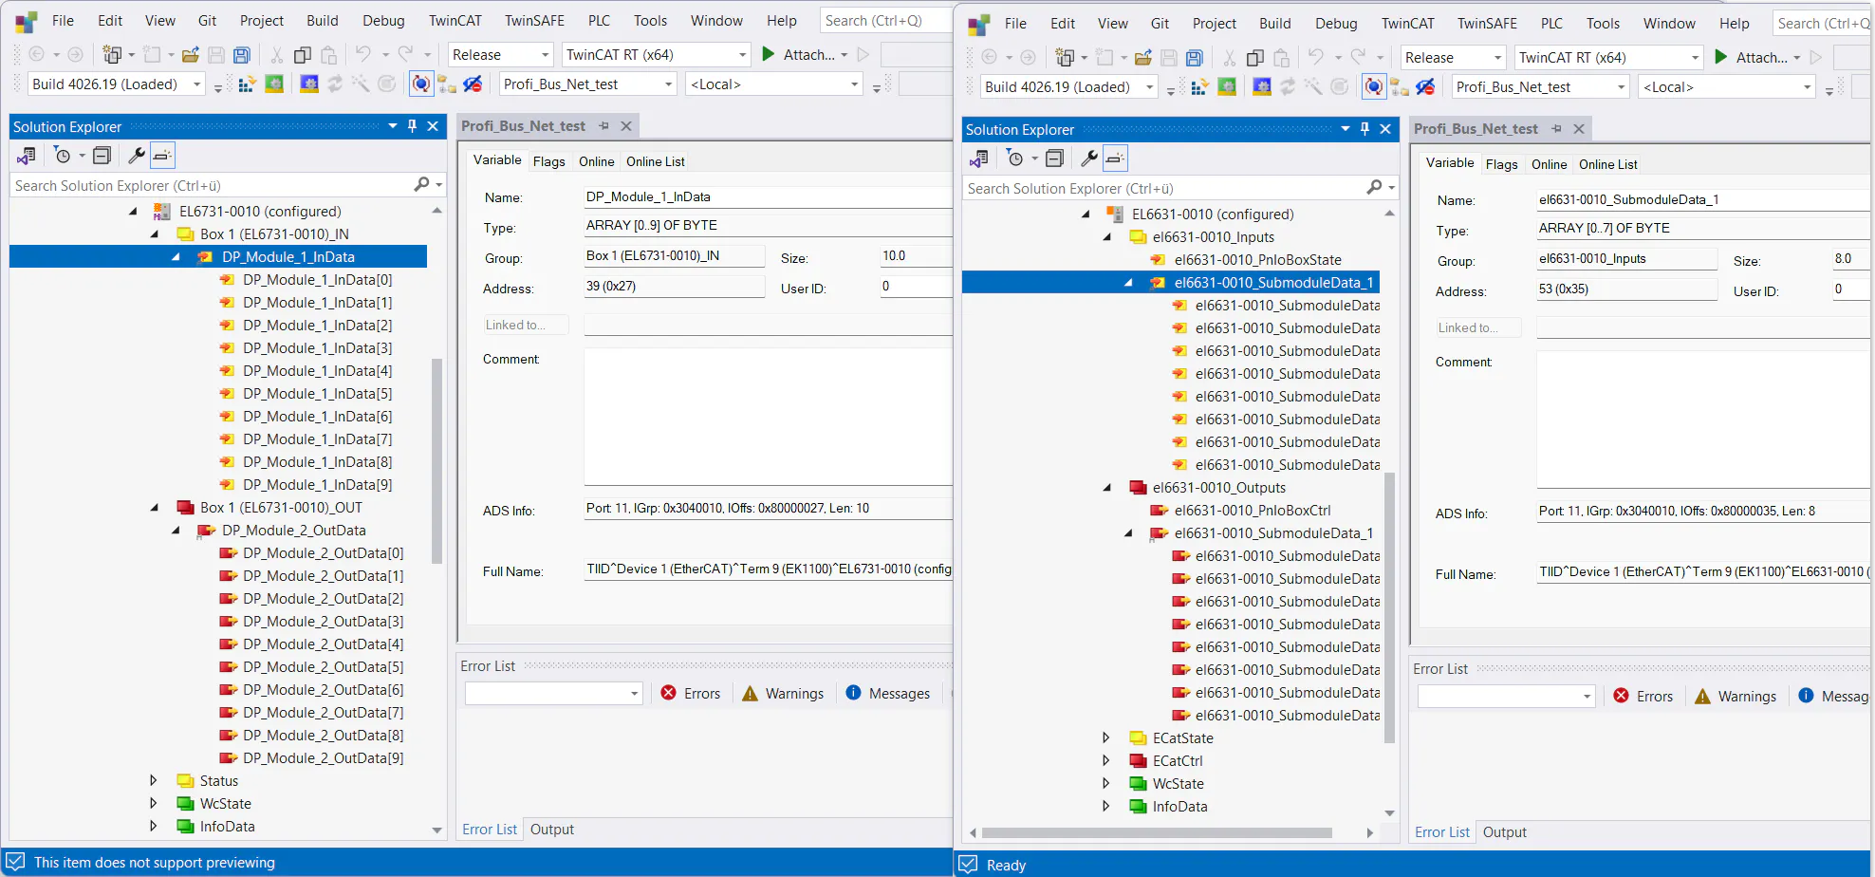Click Save All icon in left window toolbar
This screenshot has height=877, width=1875.
[242, 55]
